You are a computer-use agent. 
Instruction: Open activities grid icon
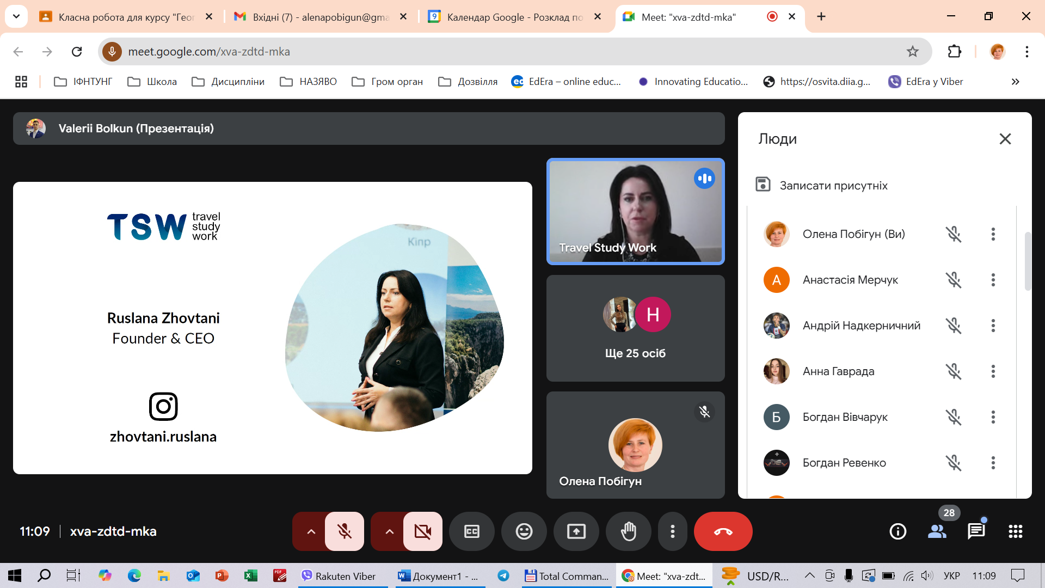point(1016,531)
